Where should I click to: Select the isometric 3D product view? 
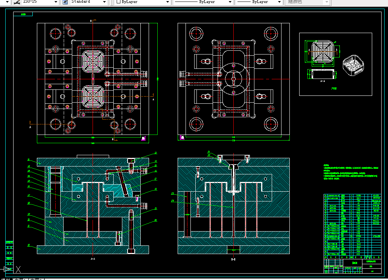[x=353, y=65]
